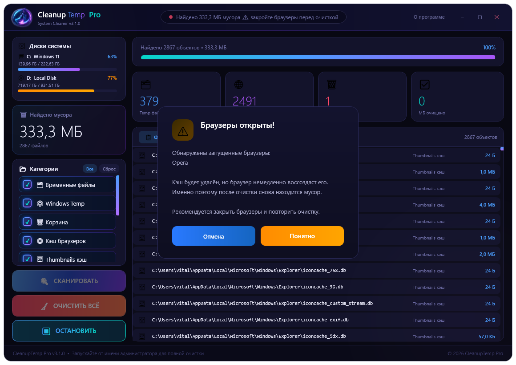This screenshot has width=516, height=365.
Task: Click the 77% D: drive percentage
Action: [x=112, y=78]
